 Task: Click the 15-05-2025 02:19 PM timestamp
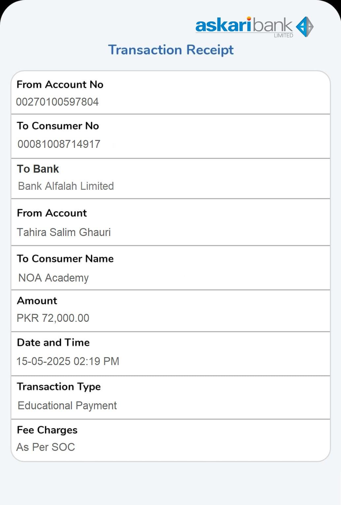coord(68,361)
